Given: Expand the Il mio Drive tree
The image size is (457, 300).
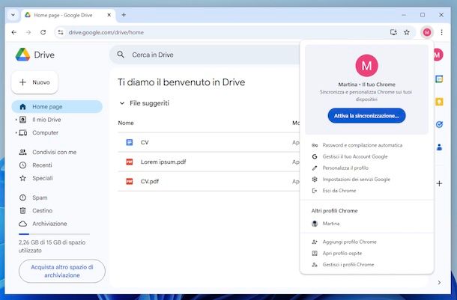Looking at the screenshot, I should click(x=16, y=120).
